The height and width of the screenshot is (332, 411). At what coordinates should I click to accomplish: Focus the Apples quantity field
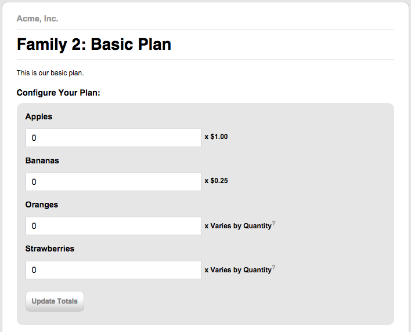(x=114, y=138)
